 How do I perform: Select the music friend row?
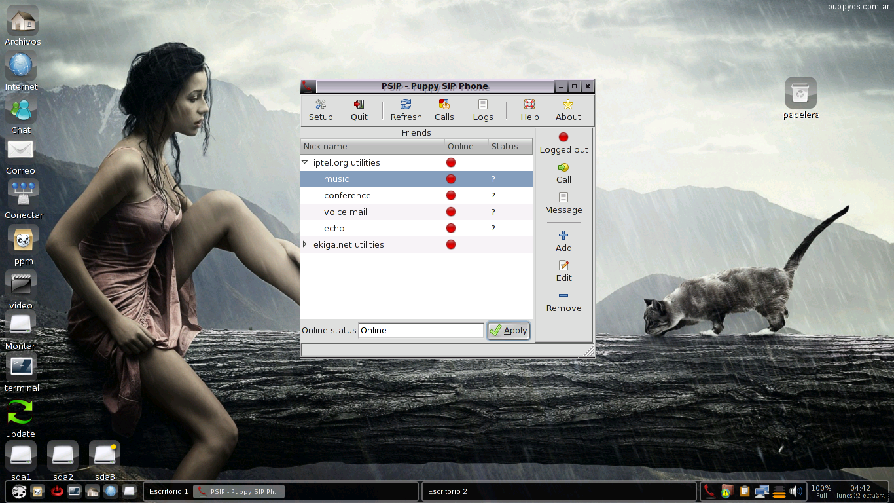click(417, 179)
